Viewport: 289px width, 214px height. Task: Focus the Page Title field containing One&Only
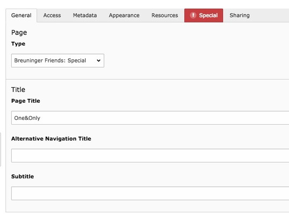(150, 118)
